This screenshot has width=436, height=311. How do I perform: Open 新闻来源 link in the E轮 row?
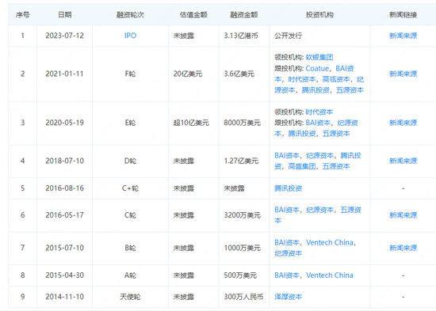point(403,123)
